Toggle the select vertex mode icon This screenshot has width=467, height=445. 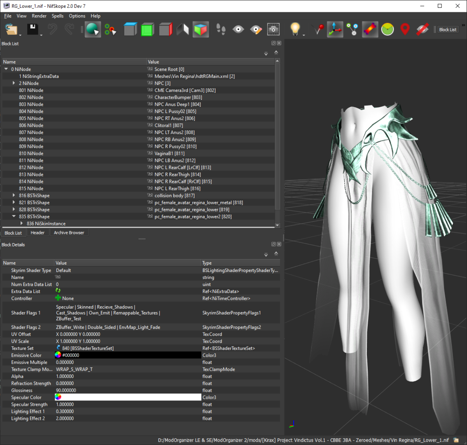coord(110,30)
